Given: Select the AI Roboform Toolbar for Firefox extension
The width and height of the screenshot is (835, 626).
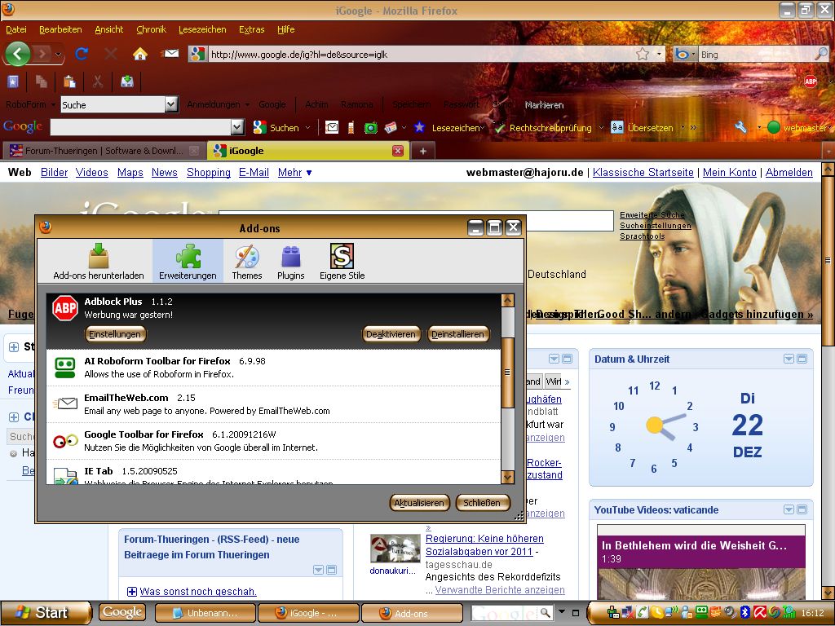Looking at the screenshot, I should pyautogui.click(x=273, y=368).
